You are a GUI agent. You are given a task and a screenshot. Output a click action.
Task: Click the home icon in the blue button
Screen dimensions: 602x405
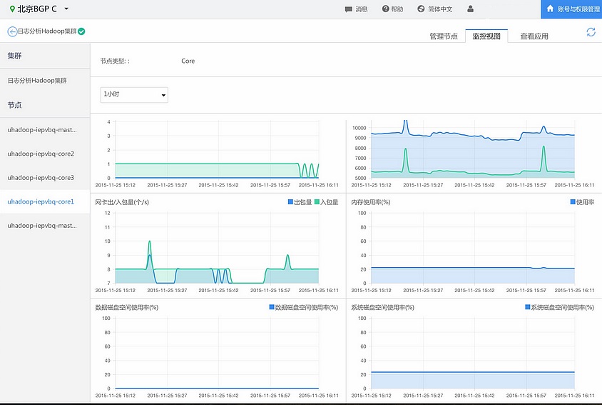pyautogui.click(x=550, y=9)
